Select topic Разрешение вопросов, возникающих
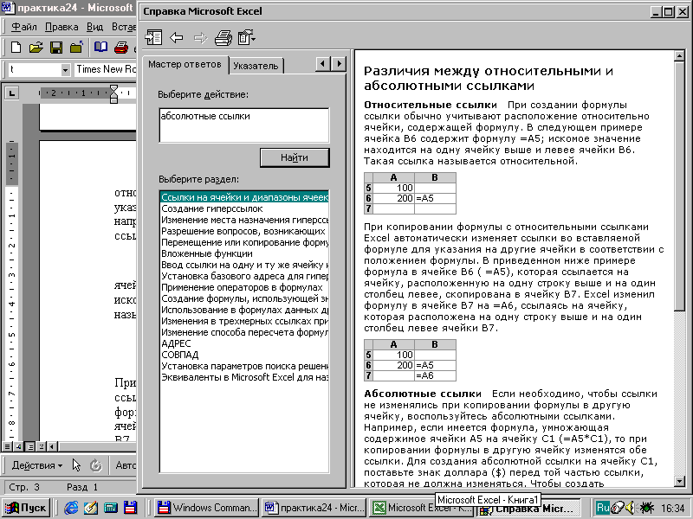Image resolution: width=693 pixels, height=519 pixels. tap(243, 231)
